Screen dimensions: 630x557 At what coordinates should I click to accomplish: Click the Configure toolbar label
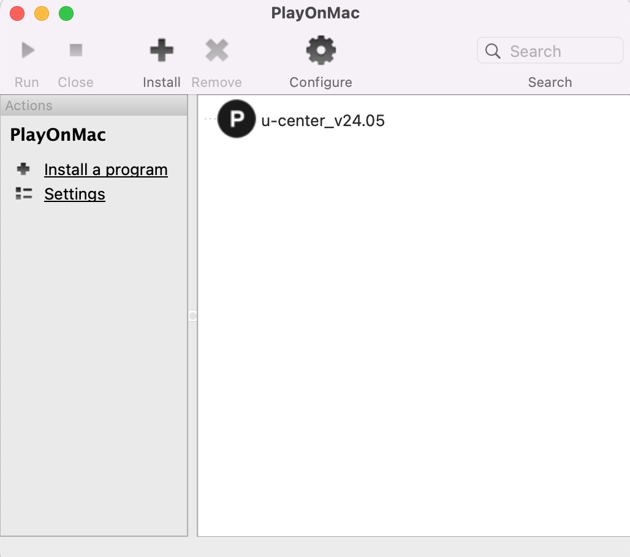(321, 82)
